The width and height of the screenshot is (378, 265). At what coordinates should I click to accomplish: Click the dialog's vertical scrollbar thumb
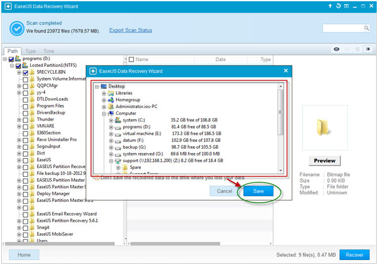280,112
